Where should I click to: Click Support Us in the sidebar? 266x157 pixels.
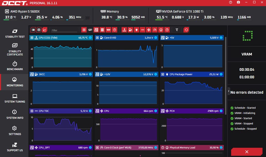coord(15,147)
